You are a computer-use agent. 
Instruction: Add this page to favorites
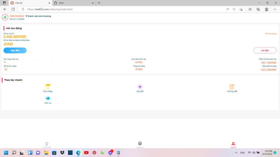241,9
